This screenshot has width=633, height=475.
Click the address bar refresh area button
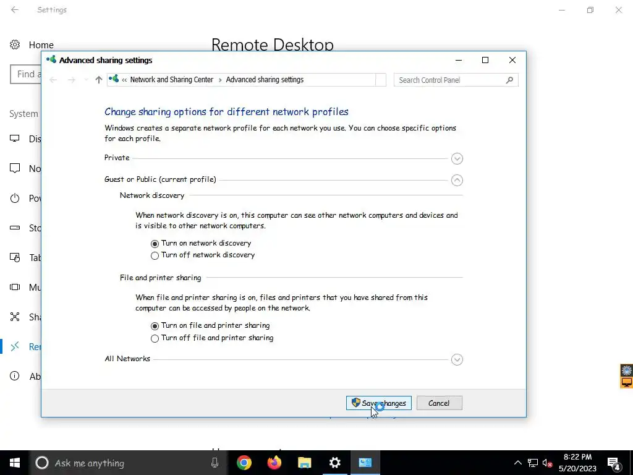click(x=381, y=80)
